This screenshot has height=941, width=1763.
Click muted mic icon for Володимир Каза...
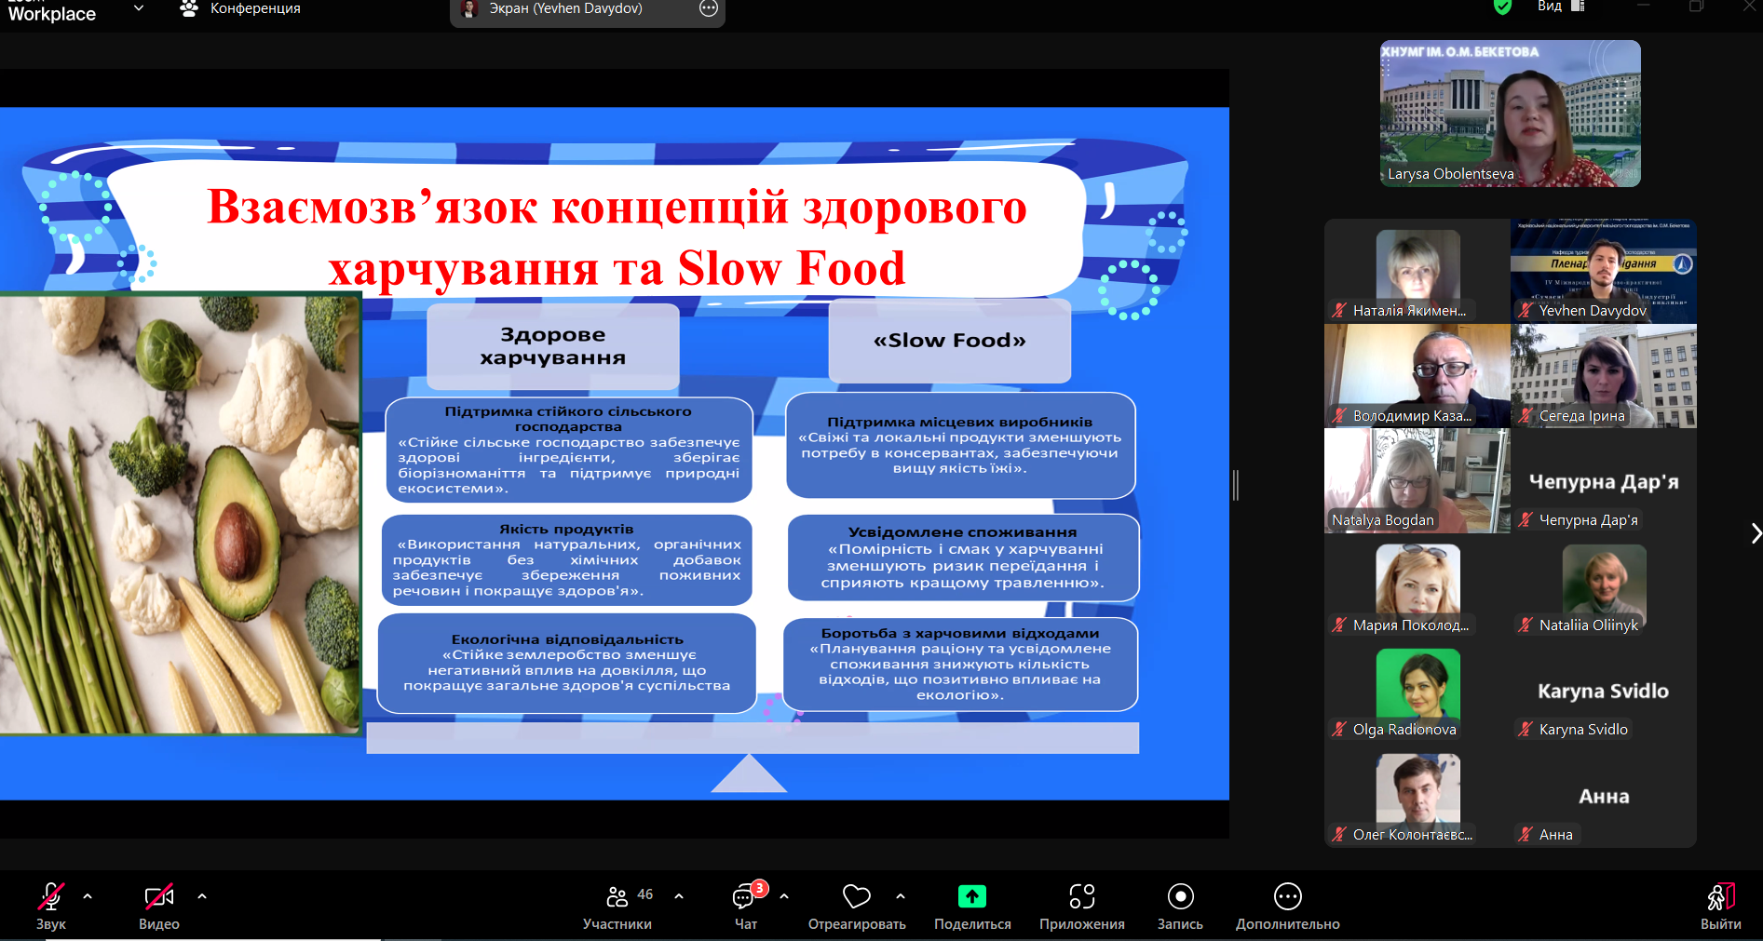(x=1339, y=416)
